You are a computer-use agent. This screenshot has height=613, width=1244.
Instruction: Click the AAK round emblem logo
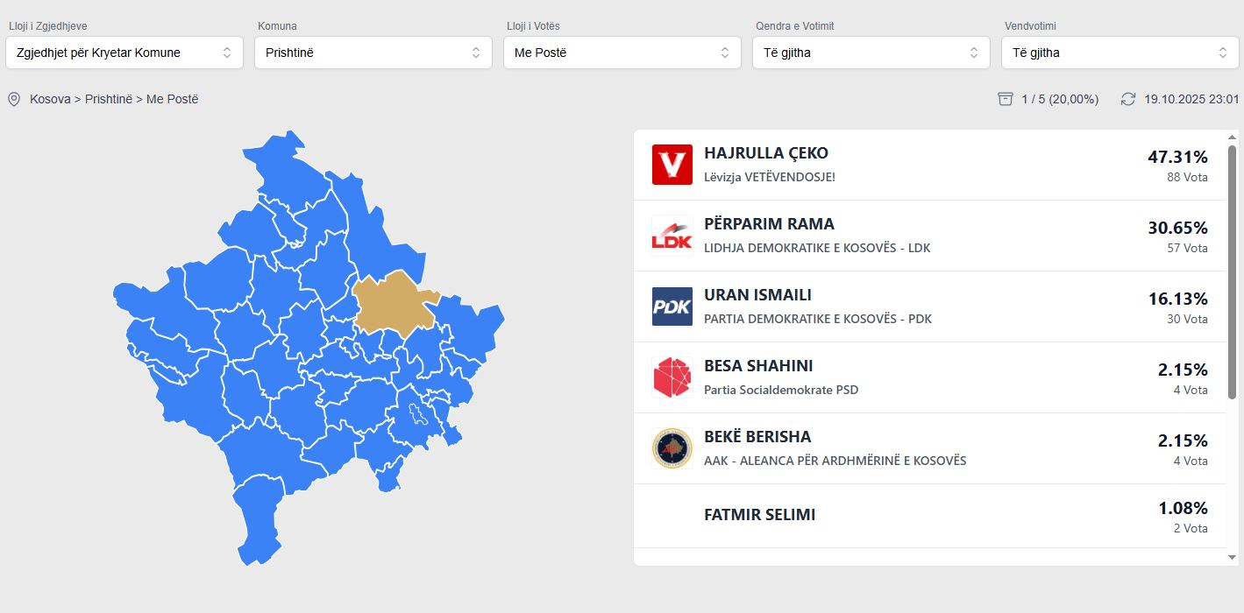[x=672, y=448]
